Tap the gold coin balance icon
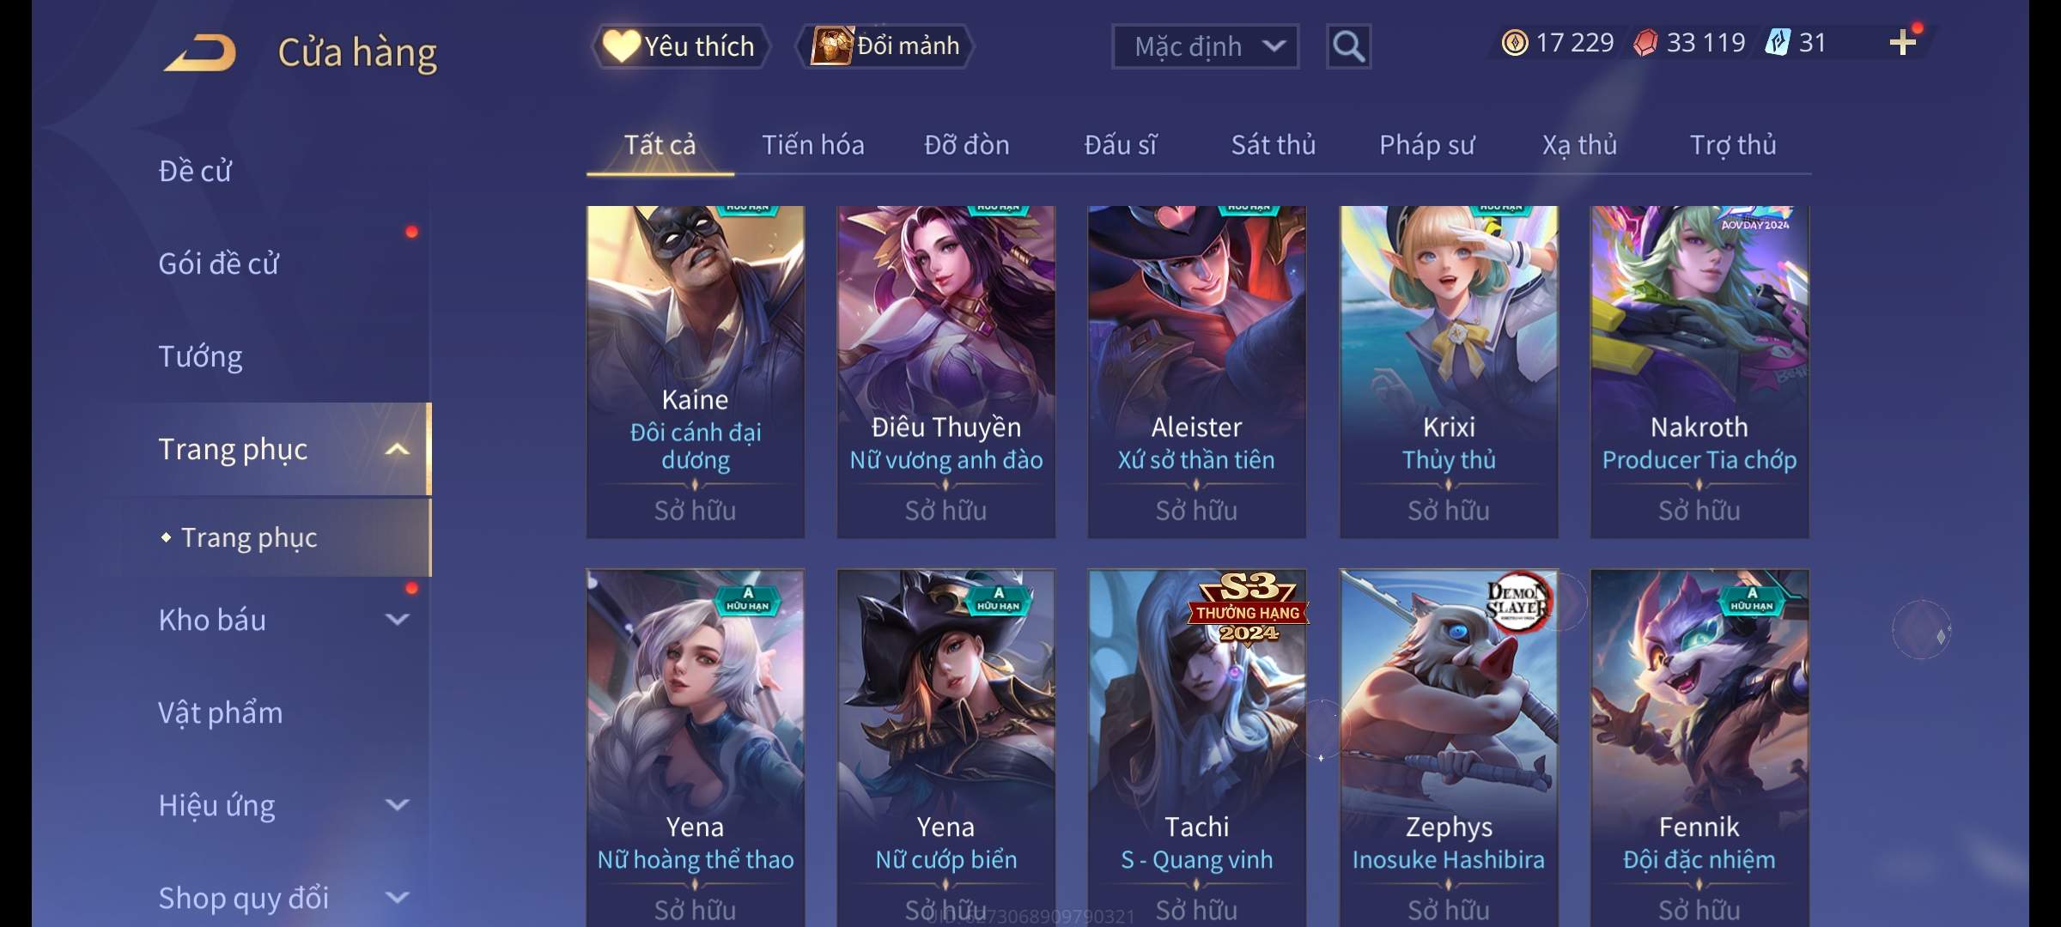This screenshot has height=927, width=2061. pos(1515,43)
